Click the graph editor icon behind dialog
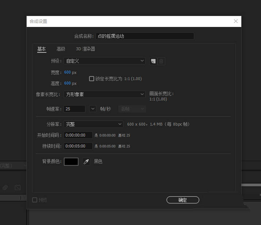The height and width of the screenshot is (225, 261). [x=18, y=187]
